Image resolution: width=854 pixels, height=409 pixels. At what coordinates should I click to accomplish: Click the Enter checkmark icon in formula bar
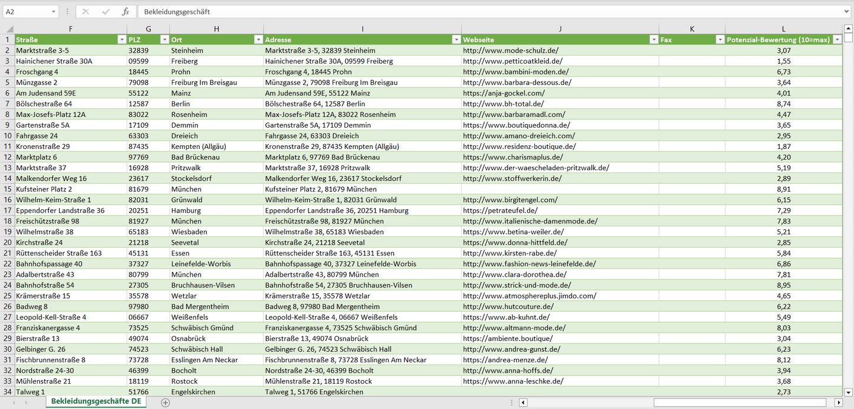[x=106, y=12]
